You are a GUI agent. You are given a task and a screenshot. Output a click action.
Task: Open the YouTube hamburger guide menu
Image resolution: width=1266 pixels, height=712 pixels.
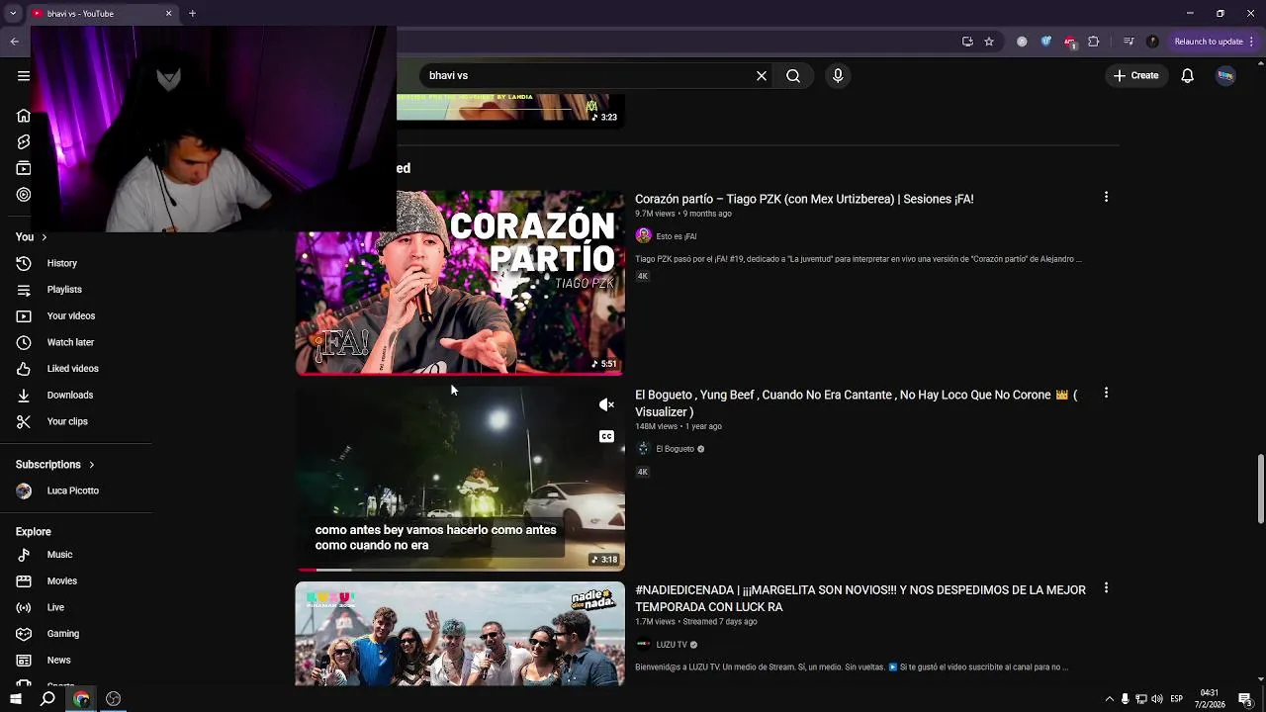pyautogui.click(x=24, y=75)
